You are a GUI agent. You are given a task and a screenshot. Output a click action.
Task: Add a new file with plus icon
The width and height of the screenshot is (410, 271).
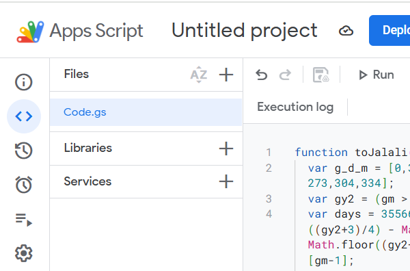[226, 75]
